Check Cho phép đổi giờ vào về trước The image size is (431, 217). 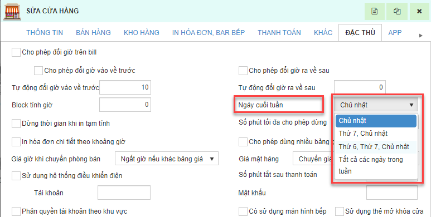tap(38, 71)
